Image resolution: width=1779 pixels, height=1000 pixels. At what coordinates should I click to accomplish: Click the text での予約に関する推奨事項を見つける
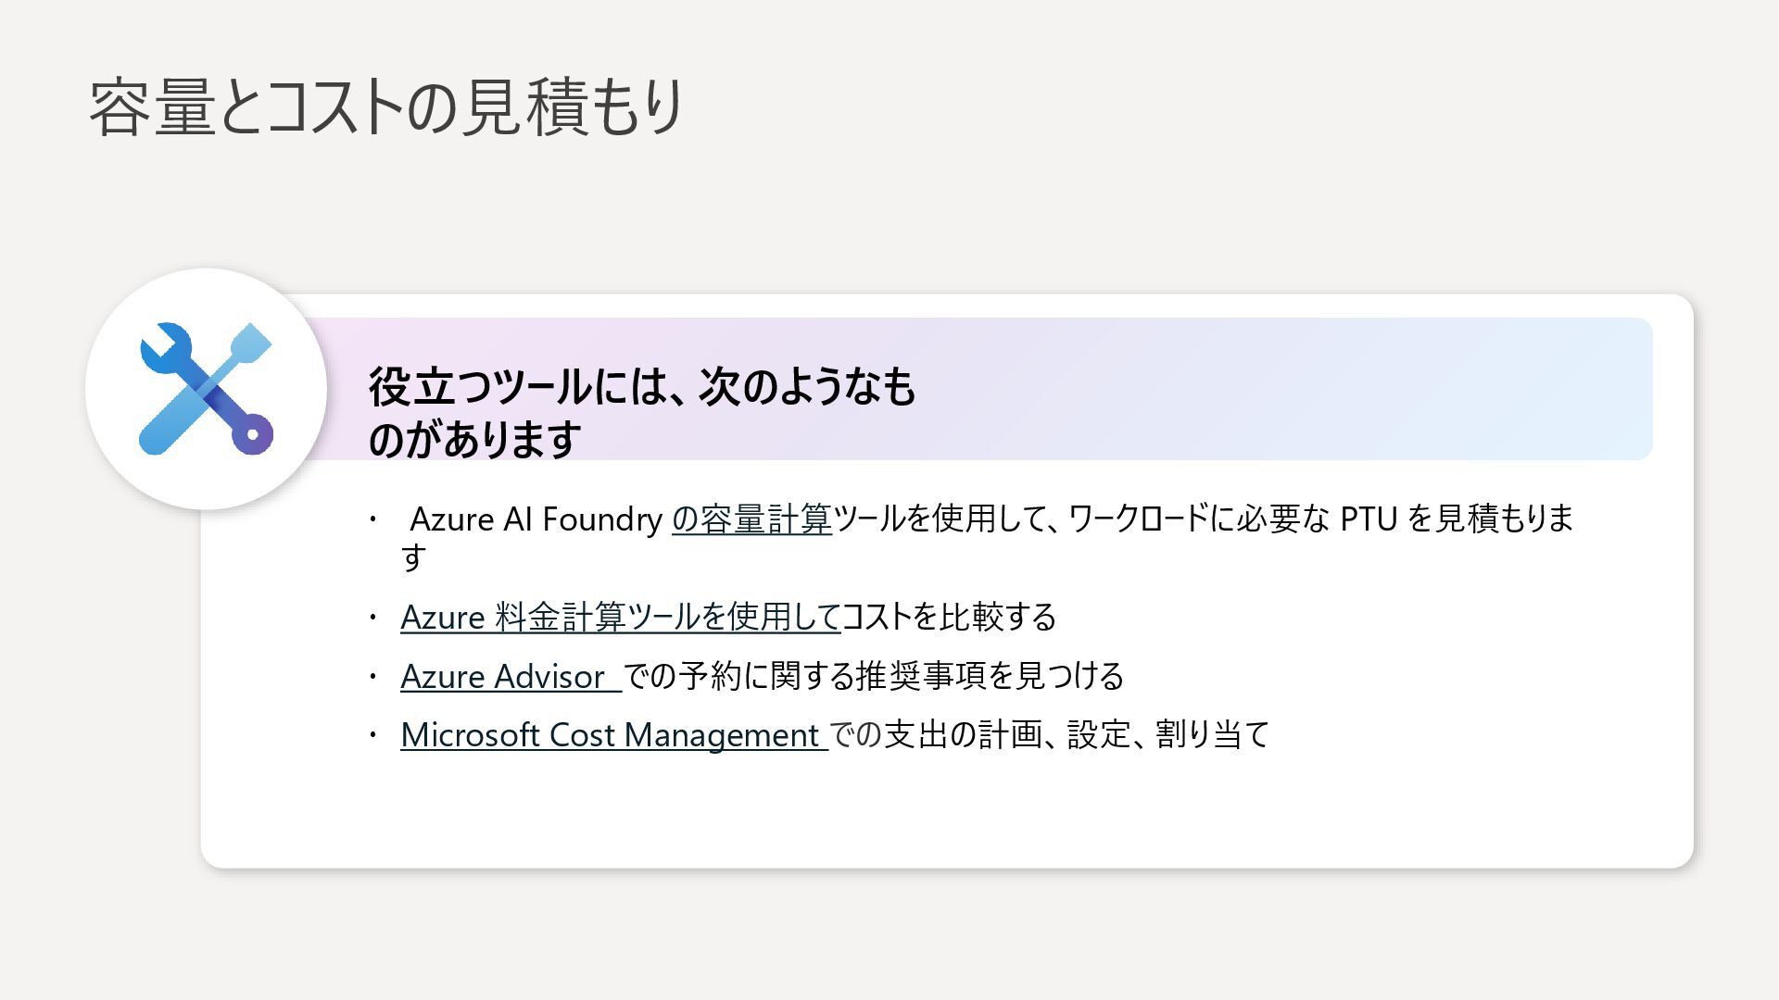coord(873,677)
